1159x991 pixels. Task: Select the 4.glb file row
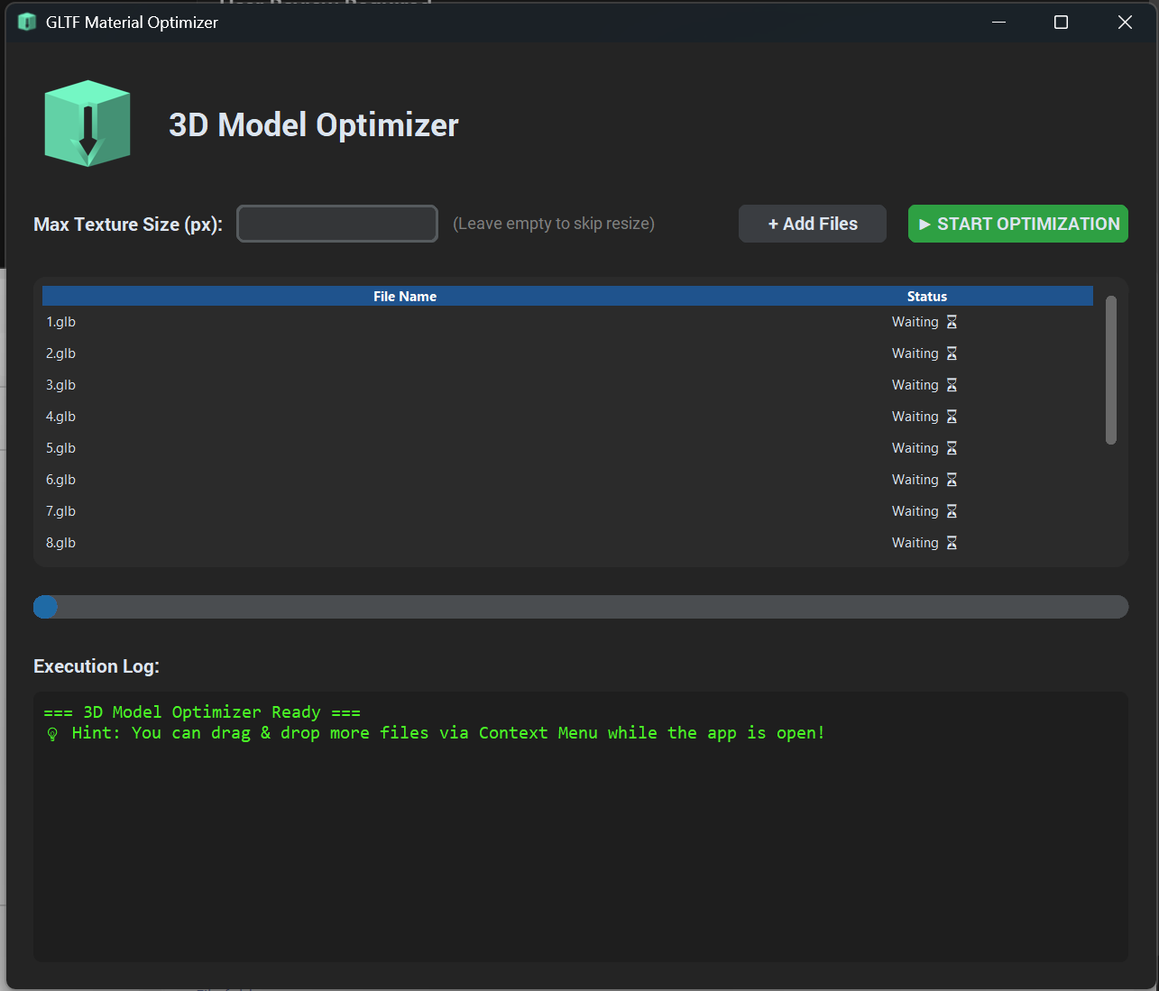tap(567, 417)
